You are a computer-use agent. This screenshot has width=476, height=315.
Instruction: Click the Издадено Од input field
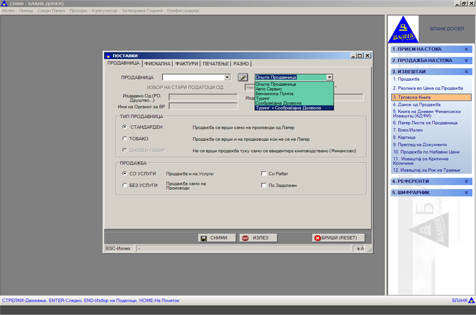click(203, 97)
